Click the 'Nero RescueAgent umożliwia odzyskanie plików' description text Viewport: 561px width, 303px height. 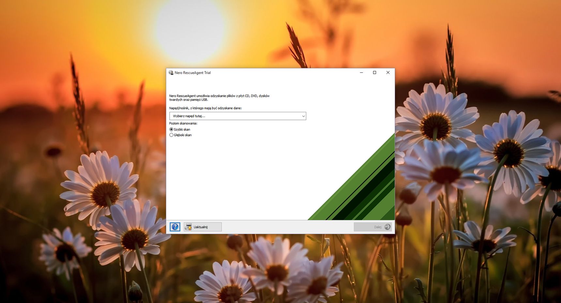pyautogui.click(x=219, y=98)
